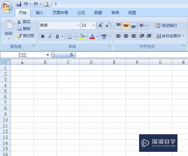Switch to the 视图 tab
Screen dimensions: 188x156
[132, 12]
